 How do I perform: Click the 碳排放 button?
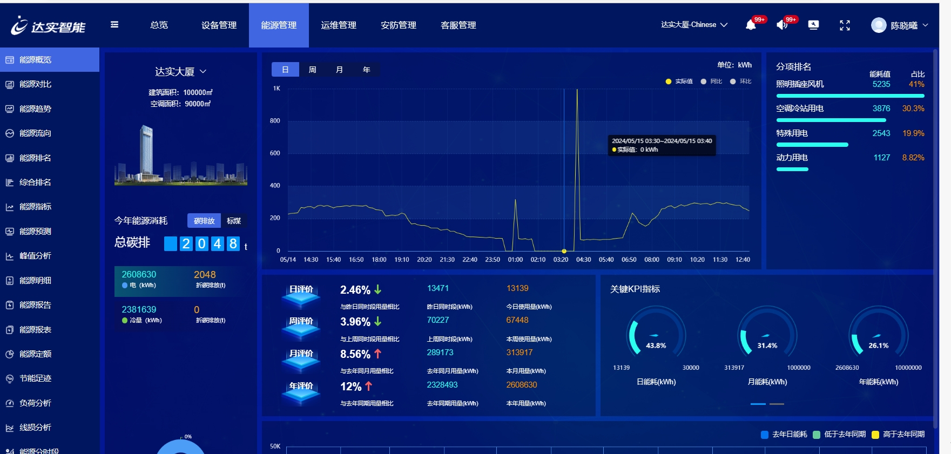coord(204,221)
